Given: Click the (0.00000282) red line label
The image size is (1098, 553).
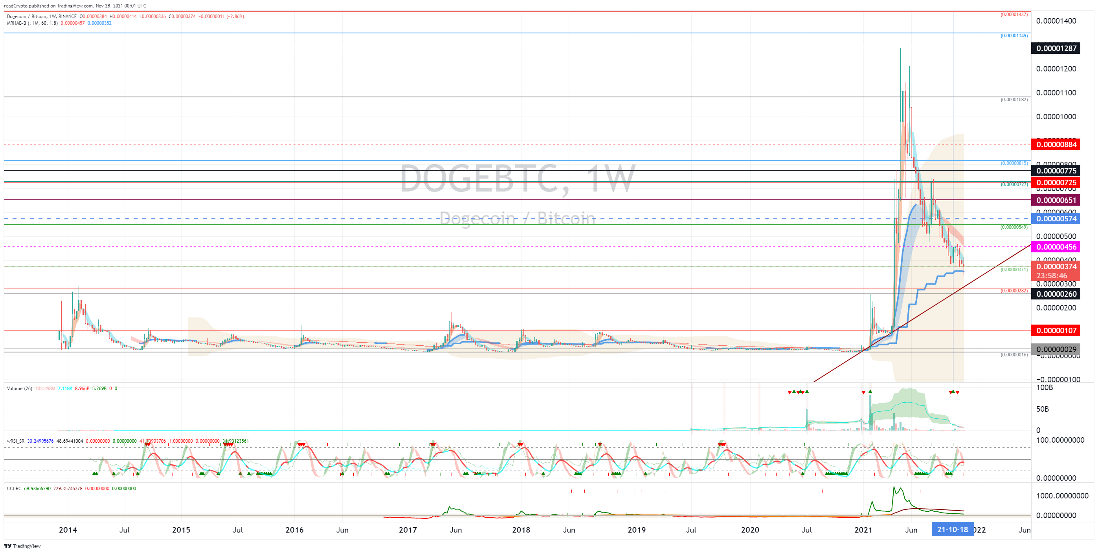Looking at the screenshot, I should [x=1014, y=291].
